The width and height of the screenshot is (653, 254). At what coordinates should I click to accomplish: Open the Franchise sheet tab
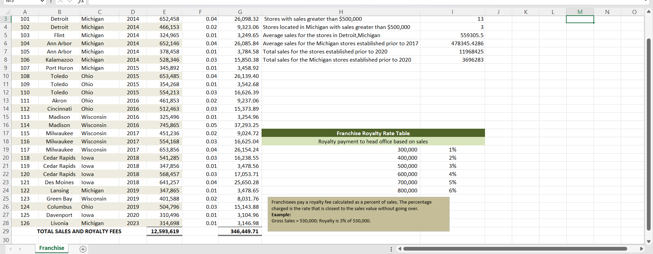click(52, 248)
